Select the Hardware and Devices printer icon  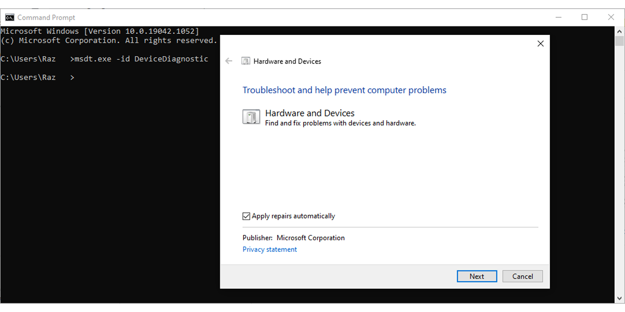(x=252, y=116)
